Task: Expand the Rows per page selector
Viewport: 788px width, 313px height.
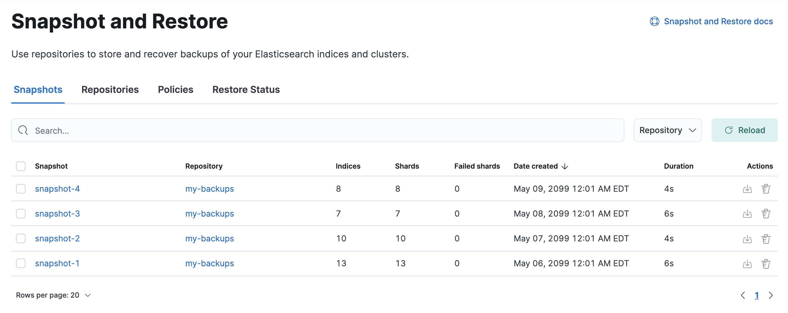Action: pyautogui.click(x=53, y=295)
